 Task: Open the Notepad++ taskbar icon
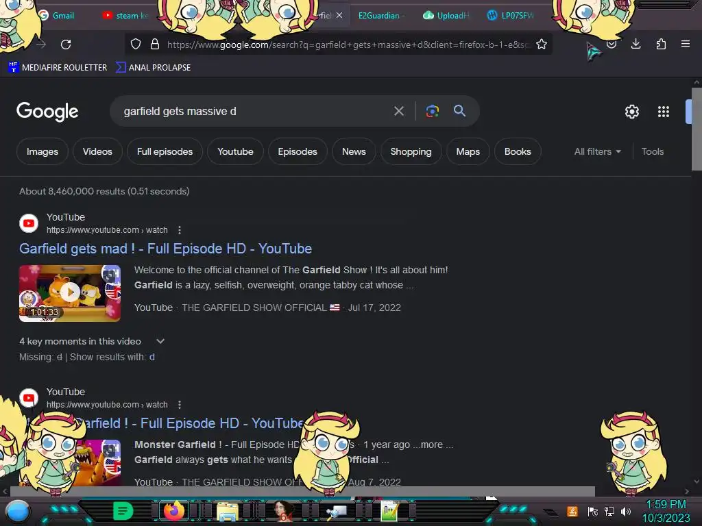tap(389, 511)
